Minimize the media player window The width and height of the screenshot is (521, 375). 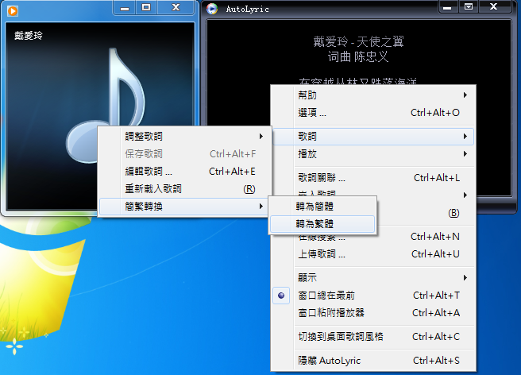click(x=125, y=8)
